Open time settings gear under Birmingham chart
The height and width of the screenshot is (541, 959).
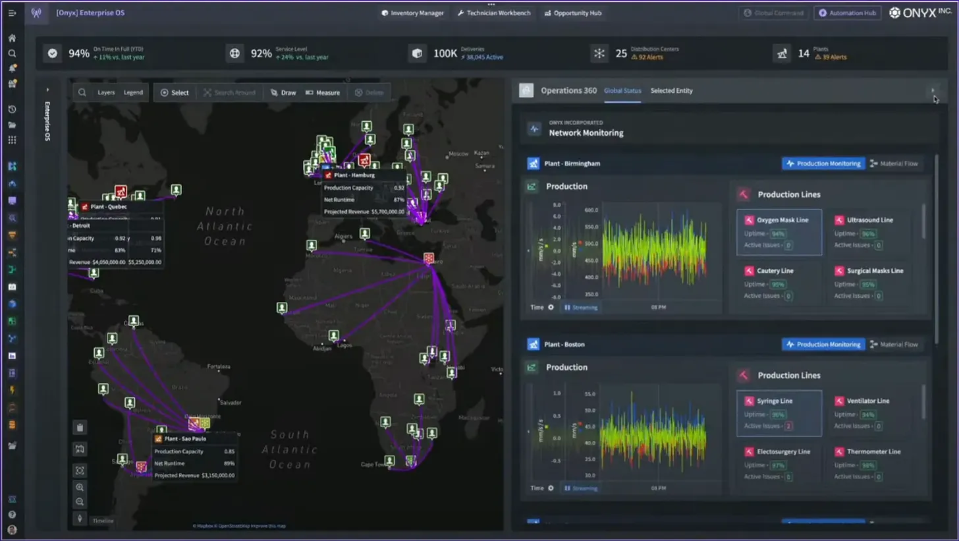551,307
